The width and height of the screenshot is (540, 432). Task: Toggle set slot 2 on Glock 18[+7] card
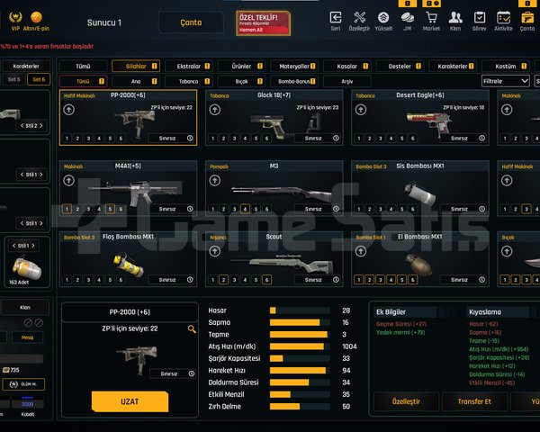[223, 138]
